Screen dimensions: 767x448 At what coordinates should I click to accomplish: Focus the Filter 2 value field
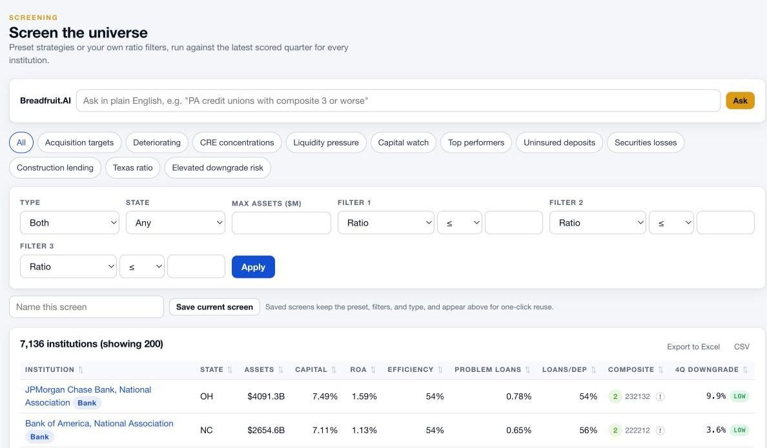tap(726, 223)
